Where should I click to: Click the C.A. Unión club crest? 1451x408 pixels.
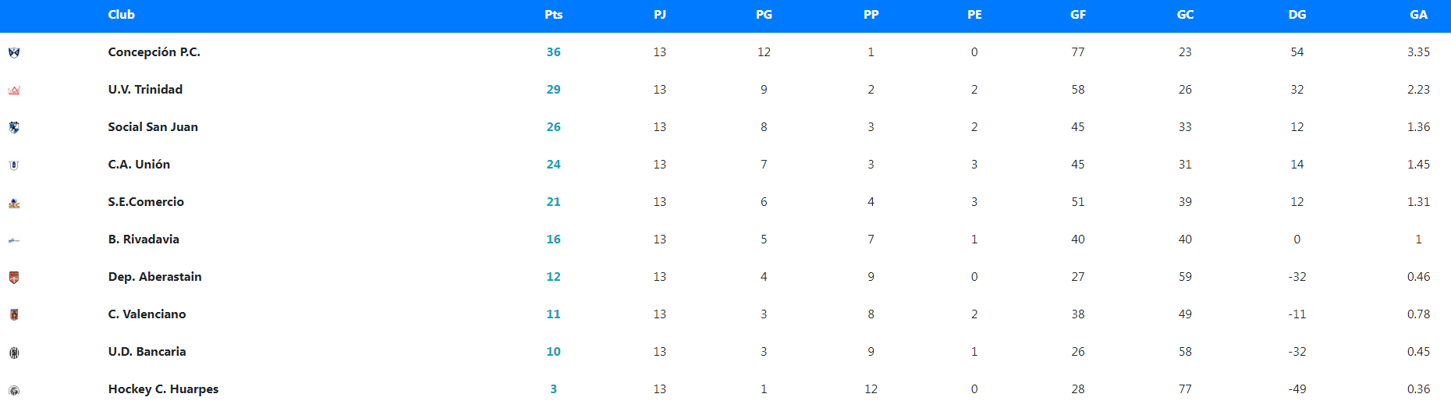14,165
